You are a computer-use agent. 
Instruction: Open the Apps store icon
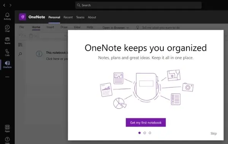(7, 128)
